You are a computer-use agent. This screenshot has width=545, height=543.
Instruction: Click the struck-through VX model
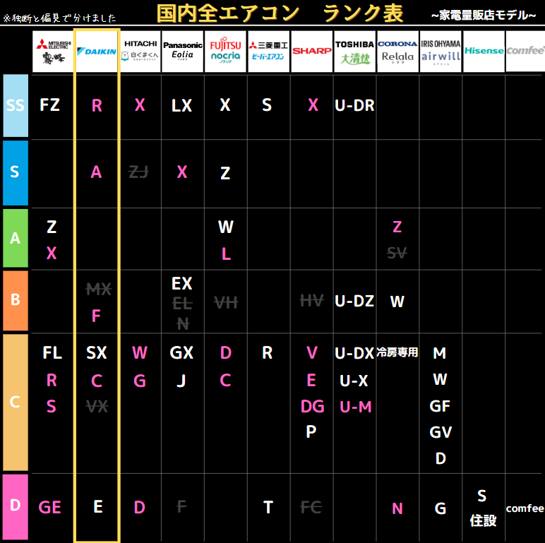[x=97, y=406]
